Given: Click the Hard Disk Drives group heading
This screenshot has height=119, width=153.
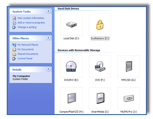Looking at the screenshot, I should pyautogui.click(x=68, y=9).
